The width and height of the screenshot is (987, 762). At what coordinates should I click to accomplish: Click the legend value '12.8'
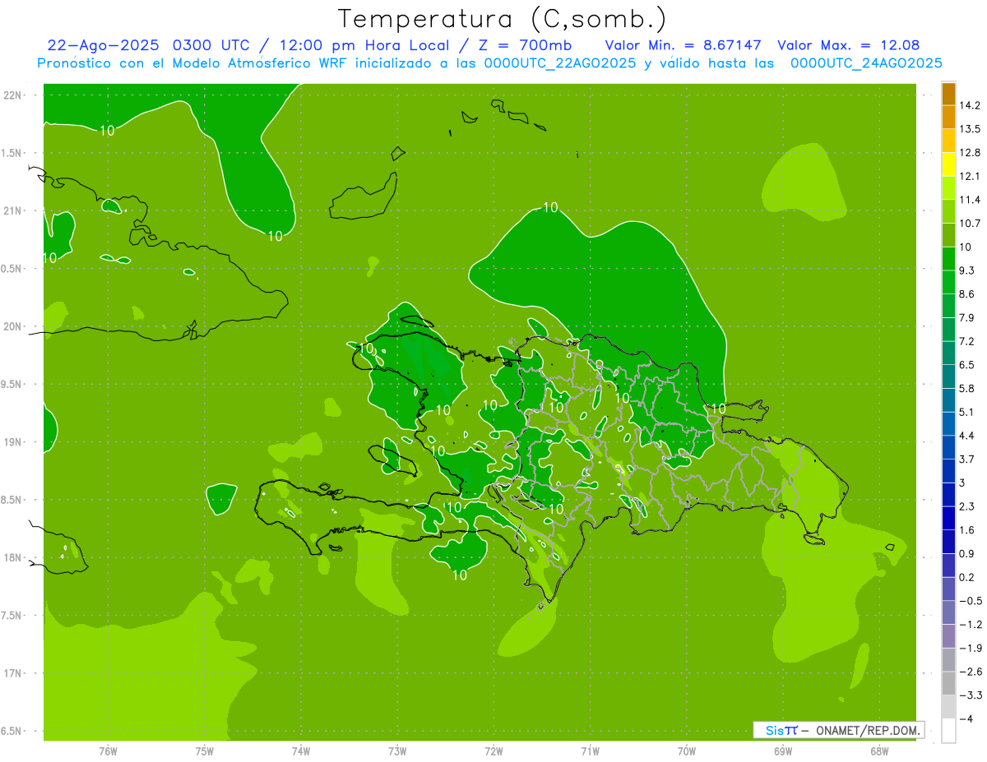pos(971,153)
